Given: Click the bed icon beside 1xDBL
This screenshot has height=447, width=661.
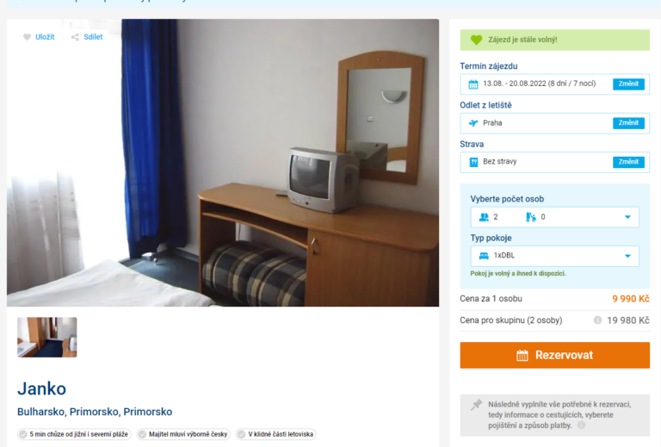Looking at the screenshot, I should (484, 256).
